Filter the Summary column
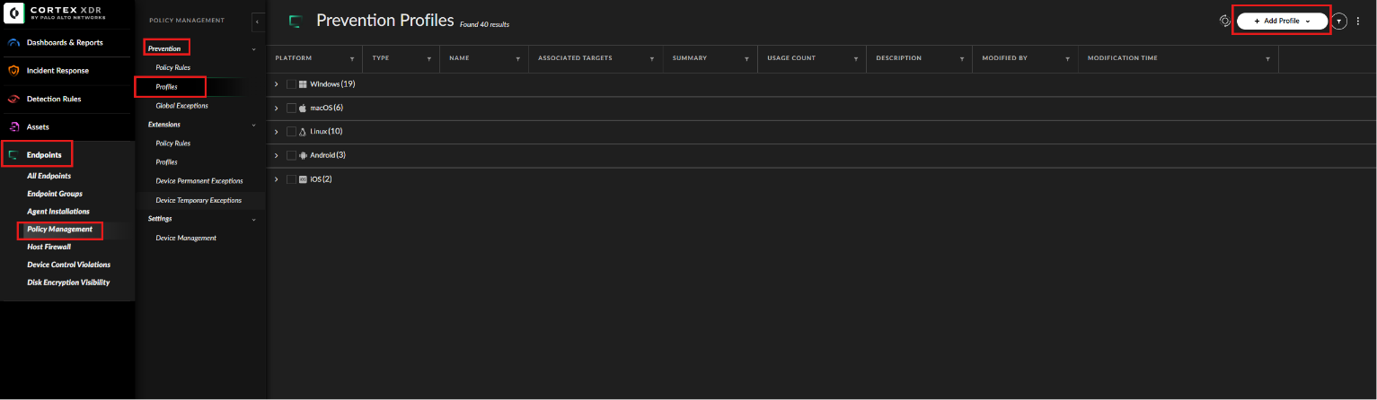1377x400 pixels. [747, 58]
